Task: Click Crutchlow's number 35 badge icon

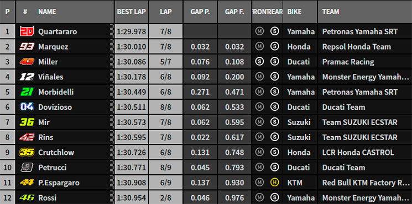Action: tap(27, 152)
